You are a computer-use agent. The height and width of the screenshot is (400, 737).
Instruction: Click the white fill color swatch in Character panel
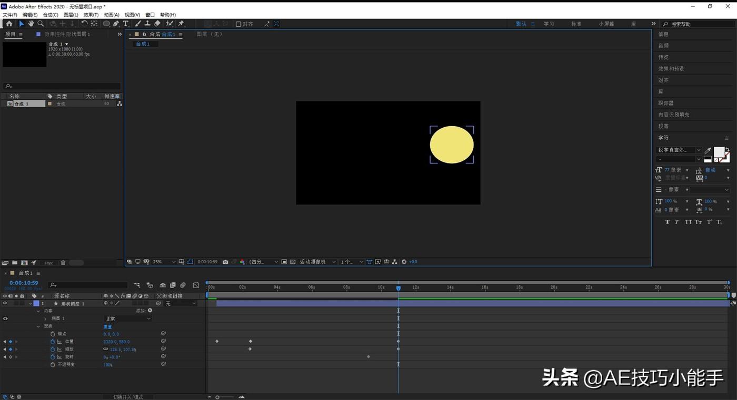tap(719, 152)
